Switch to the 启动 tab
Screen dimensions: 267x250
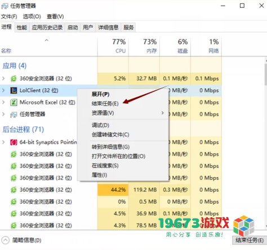(x=73, y=28)
